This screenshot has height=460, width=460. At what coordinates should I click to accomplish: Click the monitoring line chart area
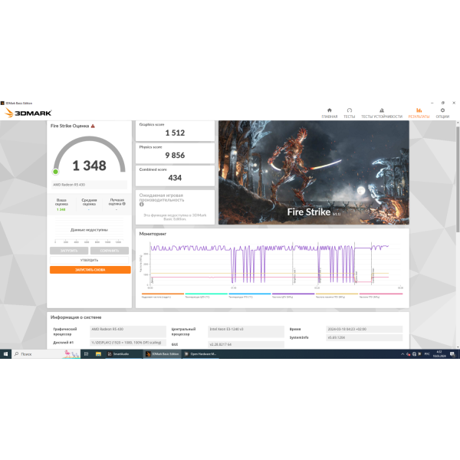pos(274,263)
